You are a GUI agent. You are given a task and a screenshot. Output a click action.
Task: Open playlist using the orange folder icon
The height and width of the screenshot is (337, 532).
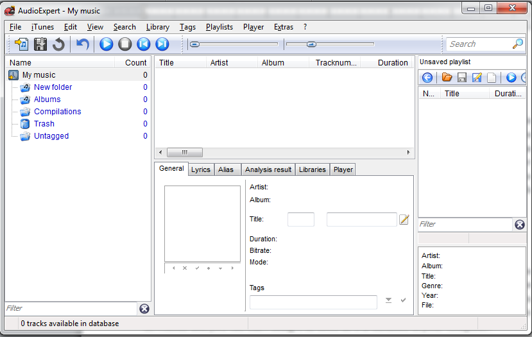[x=447, y=78]
